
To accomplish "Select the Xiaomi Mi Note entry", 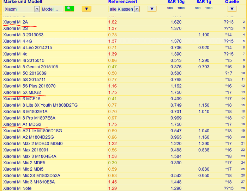I will coord(17,188).
